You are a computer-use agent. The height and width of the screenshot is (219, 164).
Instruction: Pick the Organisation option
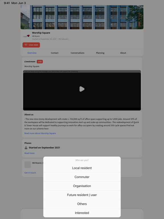(x=82, y=186)
